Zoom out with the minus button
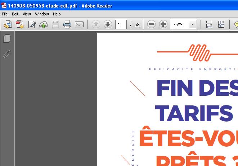The width and height of the screenshot is (238, 166). (152, 24)
